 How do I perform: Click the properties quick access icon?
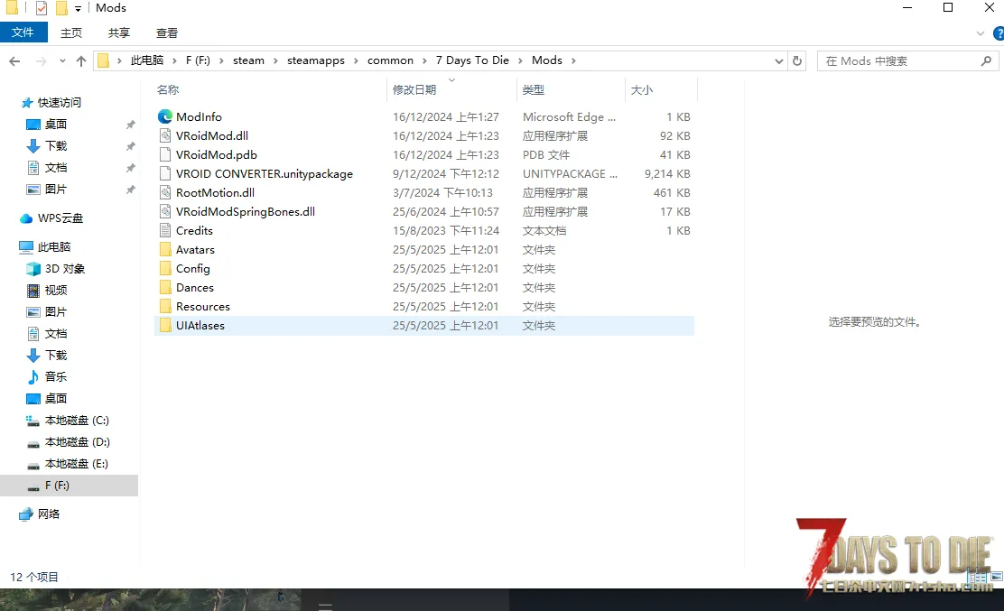tap(42, 8)
